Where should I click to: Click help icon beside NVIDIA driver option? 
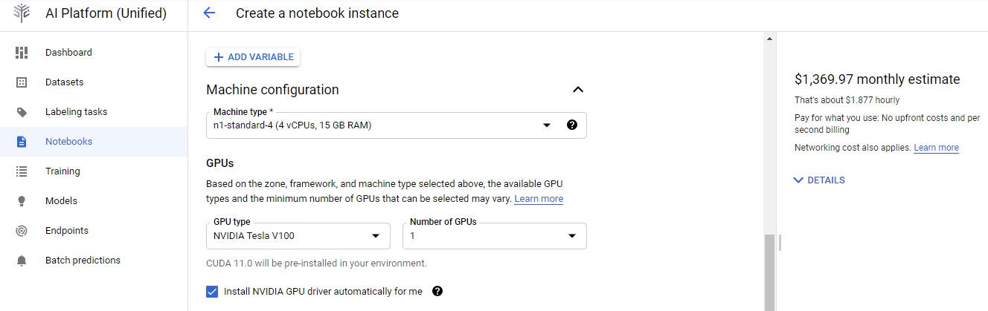[x=437, y=291]
